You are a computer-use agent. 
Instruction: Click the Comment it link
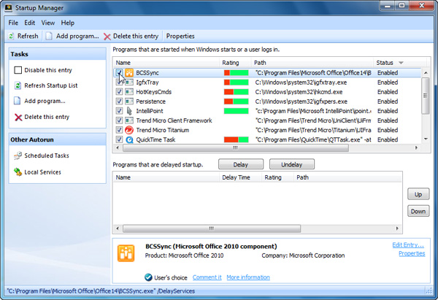point(207,277)
